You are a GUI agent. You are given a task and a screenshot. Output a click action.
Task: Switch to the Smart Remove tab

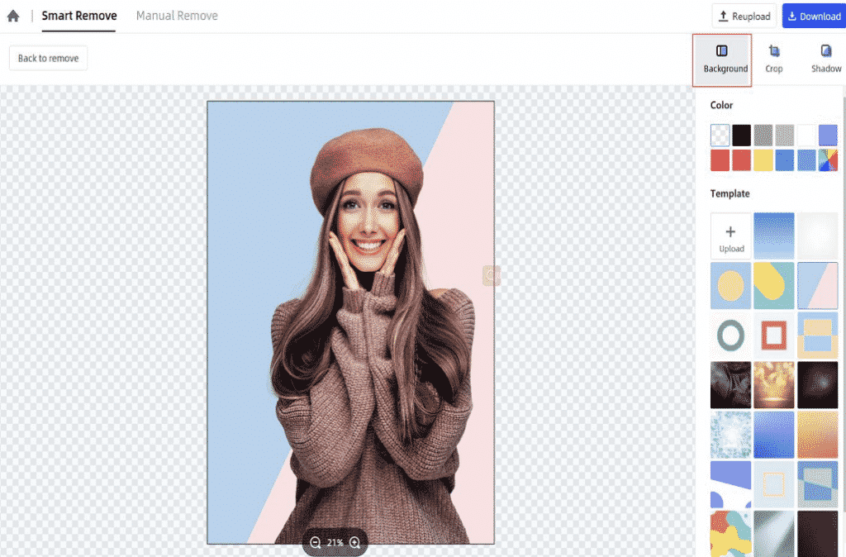pos(78,15)
